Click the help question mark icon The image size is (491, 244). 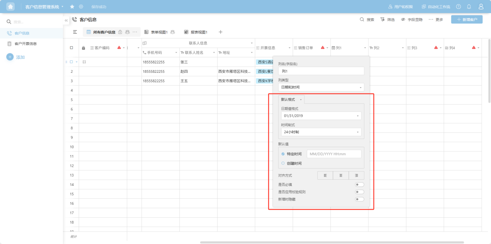click(x=458, y=7)
